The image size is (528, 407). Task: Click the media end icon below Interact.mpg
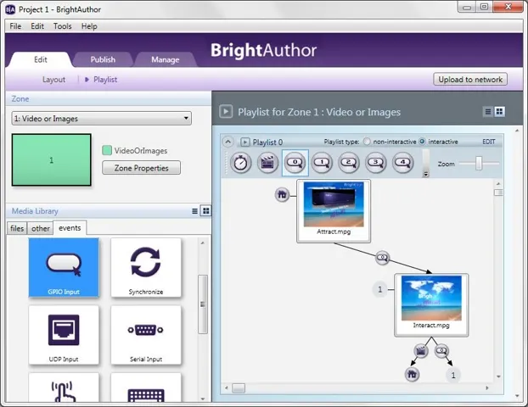(420, 351)
